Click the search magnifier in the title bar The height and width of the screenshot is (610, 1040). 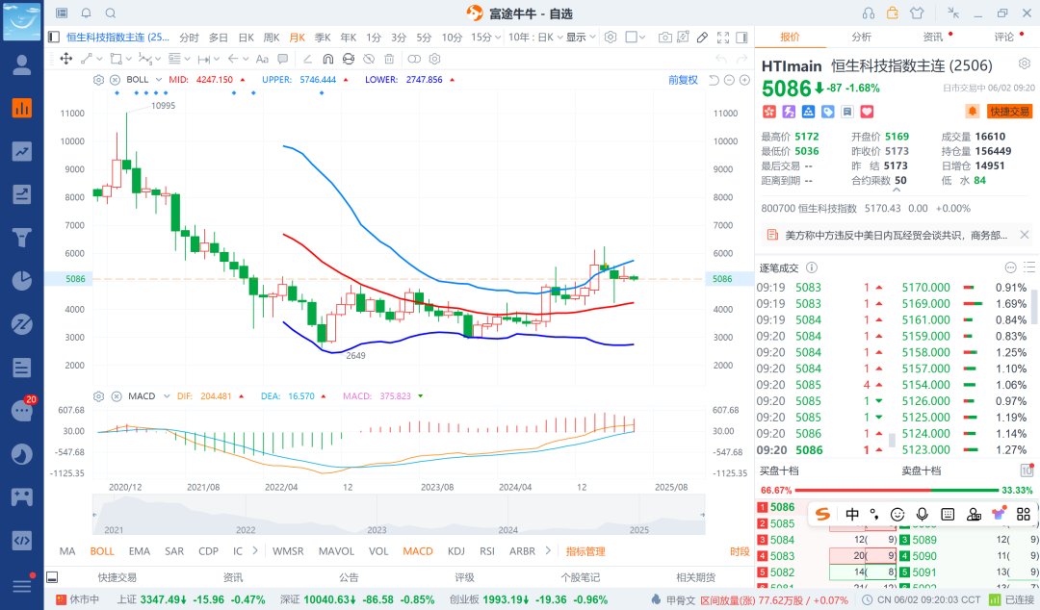[111, 13]
